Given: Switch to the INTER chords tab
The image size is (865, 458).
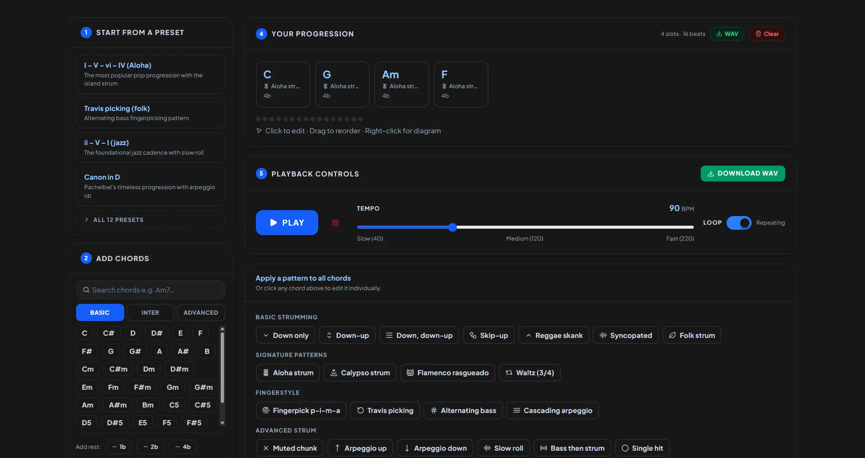Looking at the screenshot, I should [x=150, y=312].
